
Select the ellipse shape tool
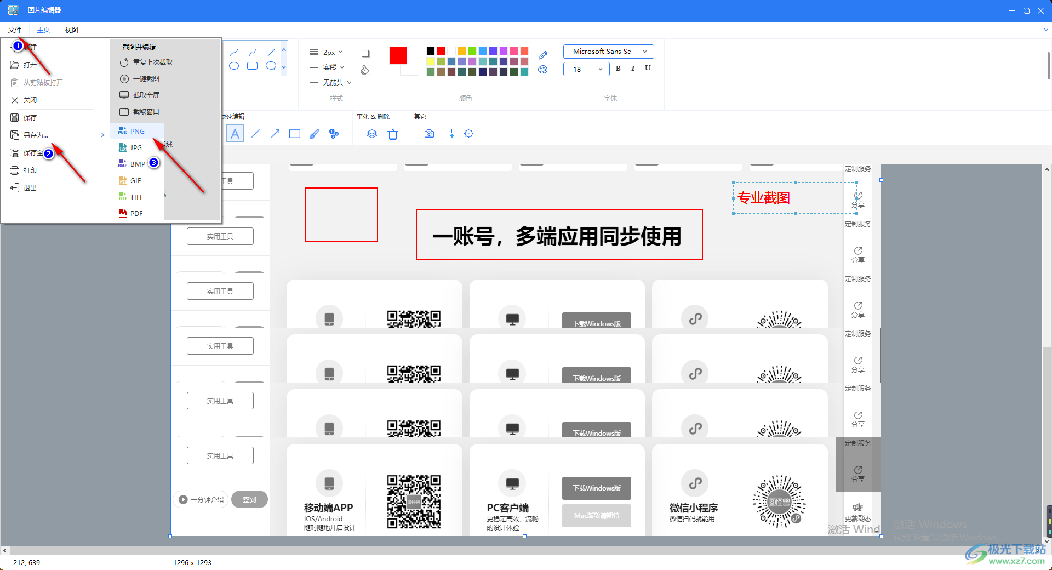coord(234,66)
